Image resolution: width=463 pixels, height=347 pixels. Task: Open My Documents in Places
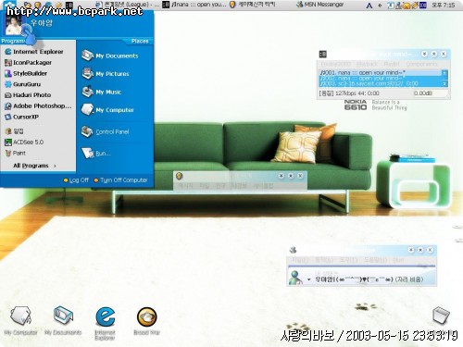tap(109, 56)
